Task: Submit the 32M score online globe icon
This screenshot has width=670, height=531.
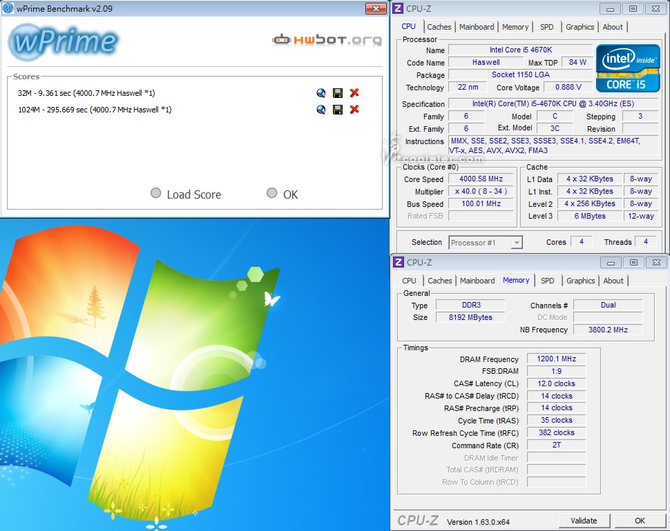Action: [321, 93]
